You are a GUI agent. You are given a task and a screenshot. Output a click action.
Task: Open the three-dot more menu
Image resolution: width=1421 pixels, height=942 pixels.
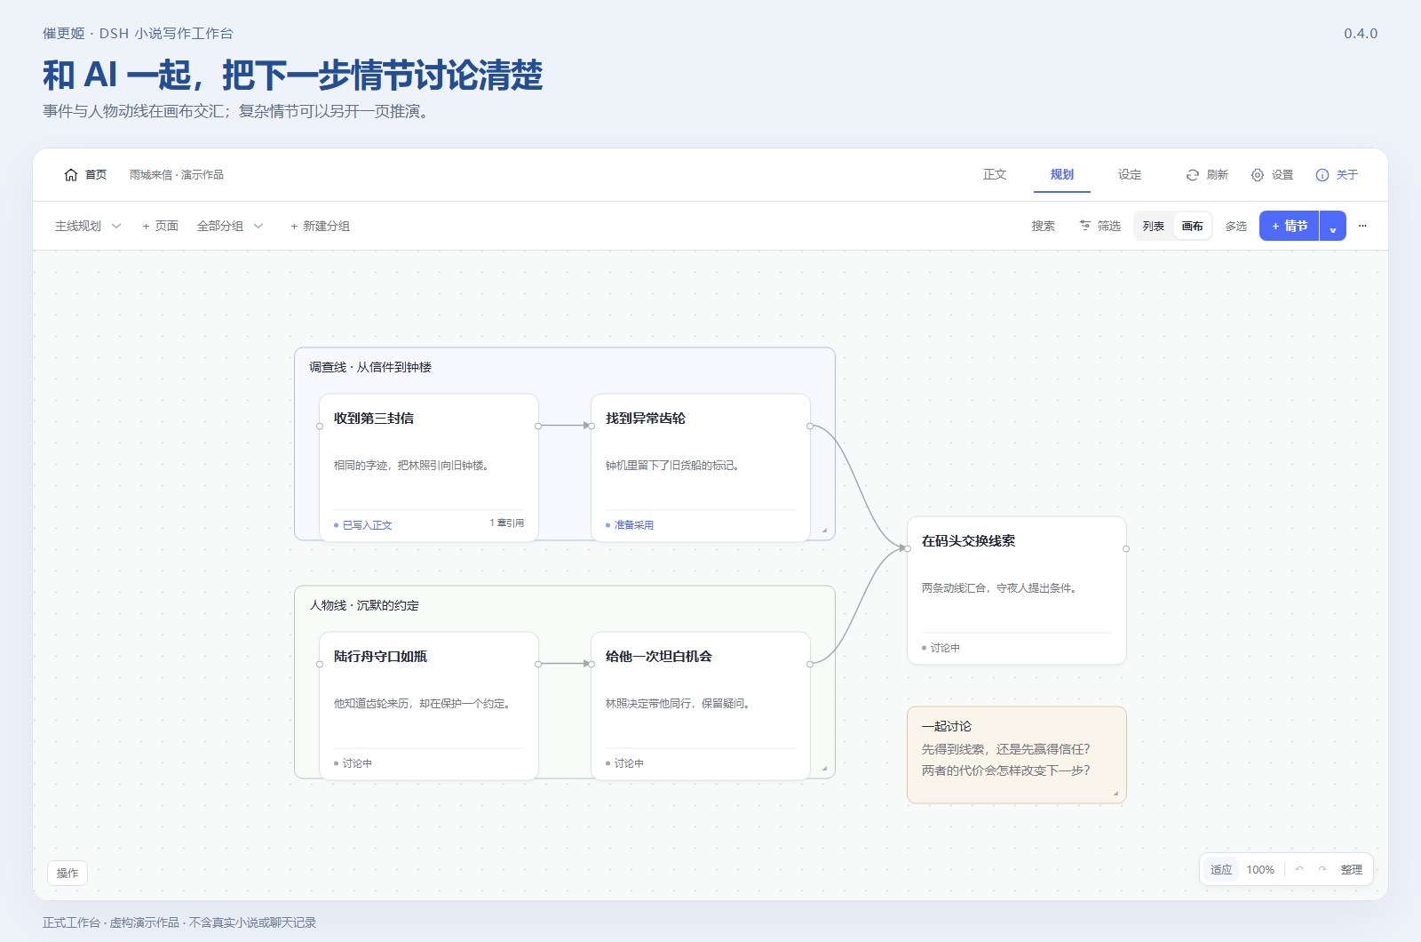pyautogui.click(x=1362, y=226)
